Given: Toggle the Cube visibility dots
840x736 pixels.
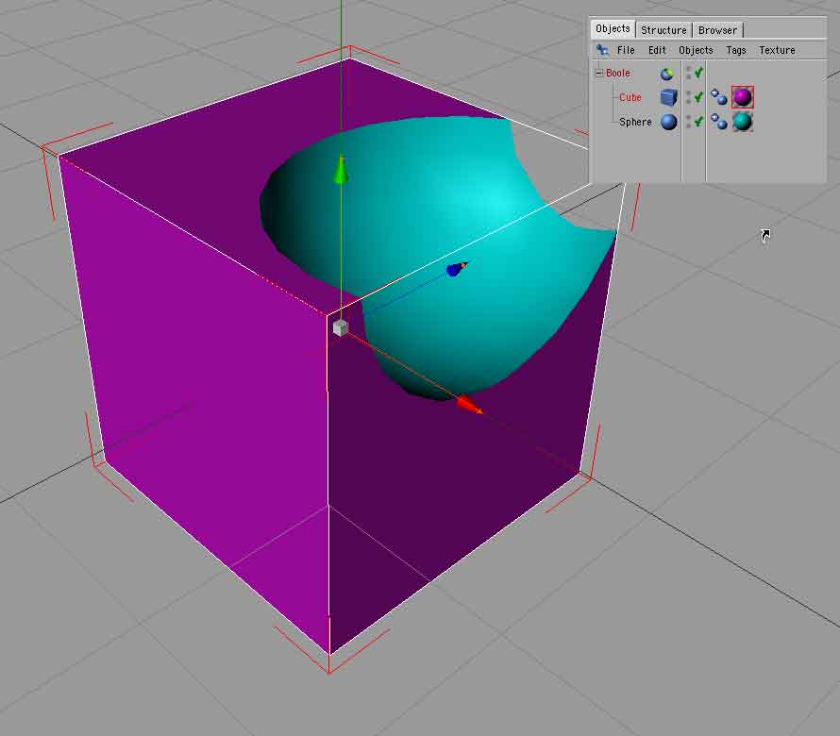Looking at the screenshot, I should (x=688, y=97).
